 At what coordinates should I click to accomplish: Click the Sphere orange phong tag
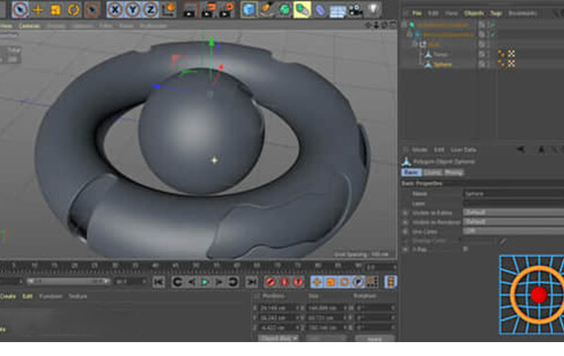501,64
